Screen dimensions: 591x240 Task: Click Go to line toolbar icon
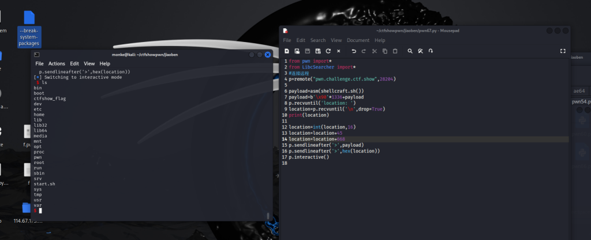click(x=431, y=51)
